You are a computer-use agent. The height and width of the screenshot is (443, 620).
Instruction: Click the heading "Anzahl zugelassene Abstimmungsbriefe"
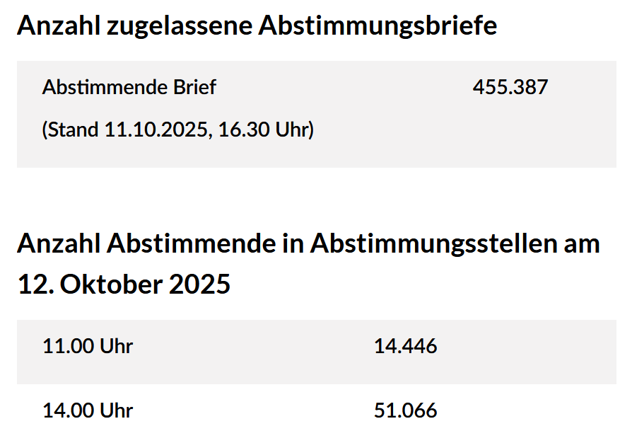click(257, 25)
